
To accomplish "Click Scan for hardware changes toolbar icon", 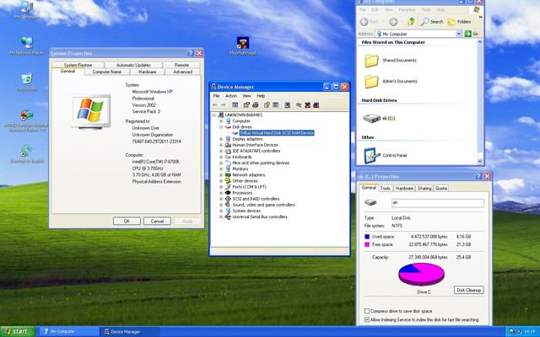I will 287,104.
